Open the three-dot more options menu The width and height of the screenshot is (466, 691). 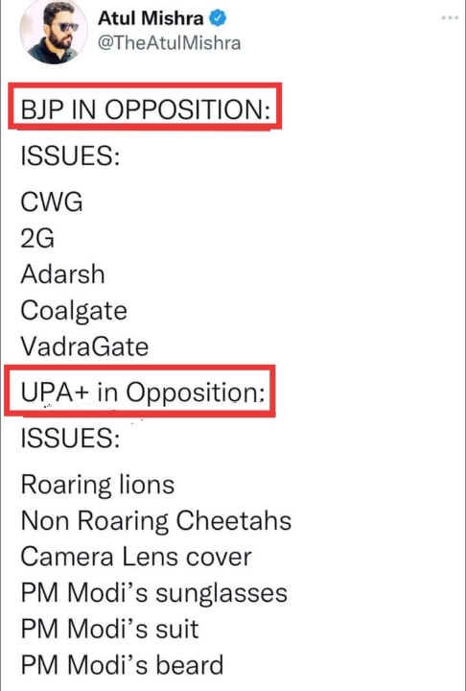pyautogui.click(x=450, y=18)
